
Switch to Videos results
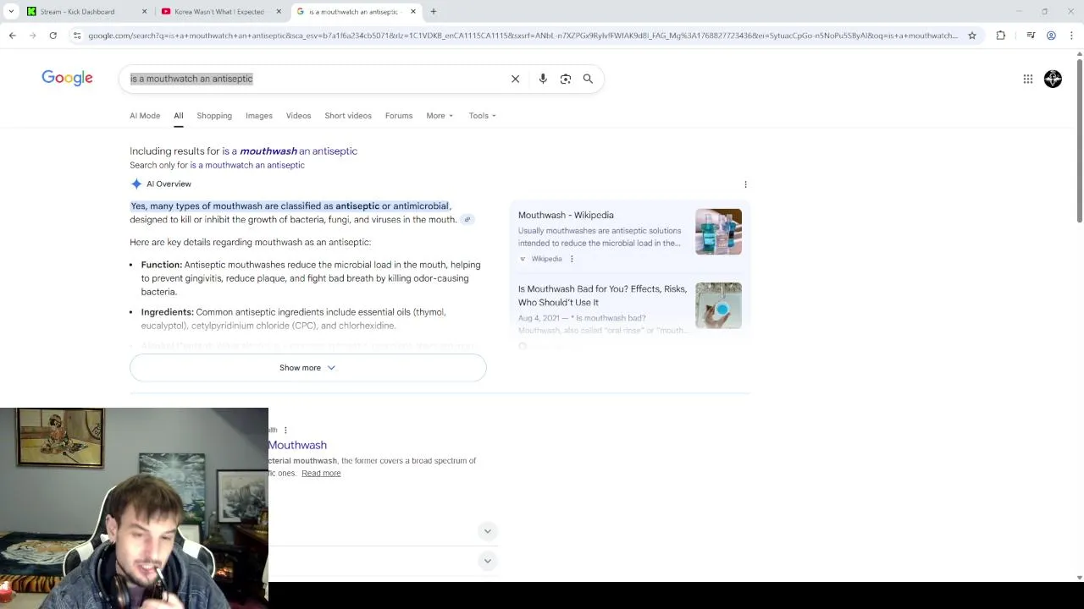298,116
